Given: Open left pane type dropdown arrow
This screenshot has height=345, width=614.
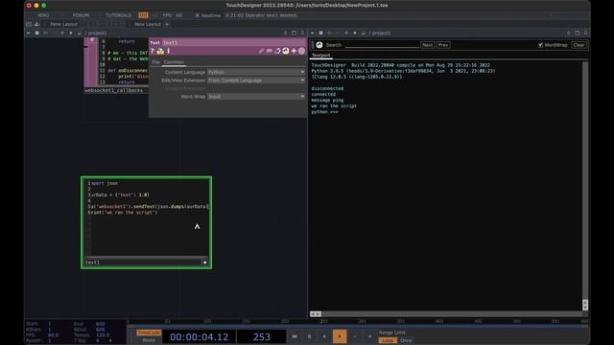Looking at the screenshot, I should point(28,34).
